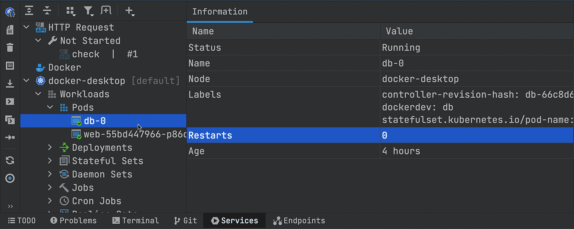
Task: Click Open in New Tab icon
Action: coord(106,10)
